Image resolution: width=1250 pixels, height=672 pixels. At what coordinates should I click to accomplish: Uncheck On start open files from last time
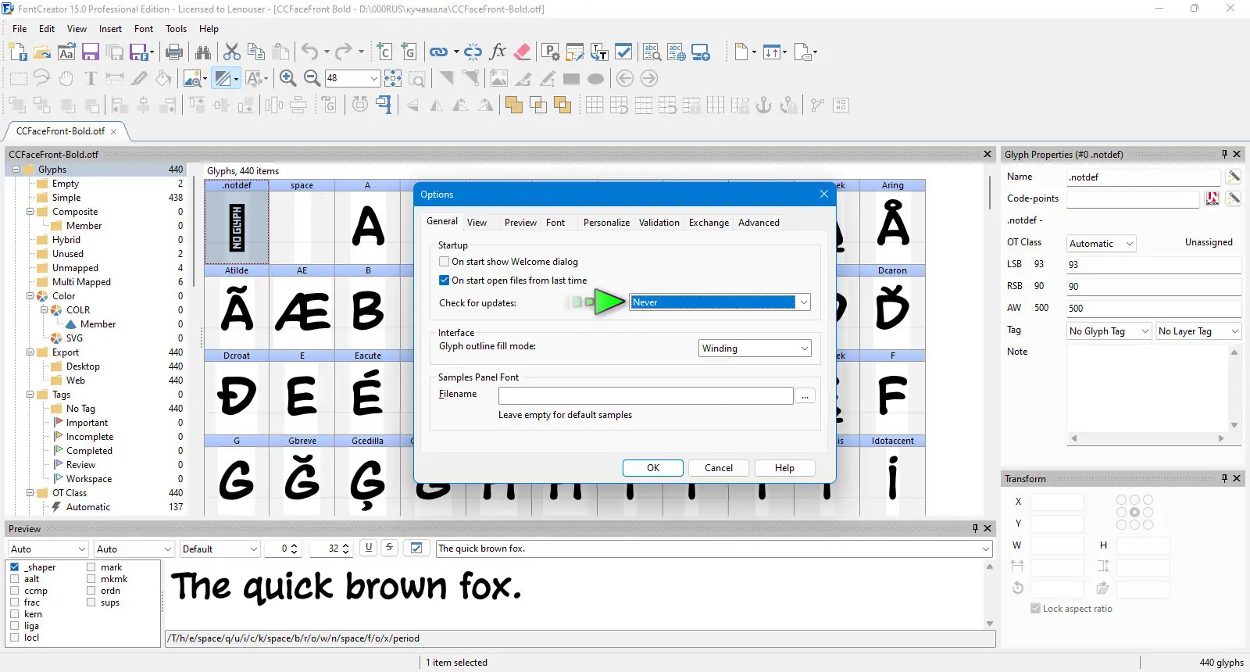click(x=444, y=281)
